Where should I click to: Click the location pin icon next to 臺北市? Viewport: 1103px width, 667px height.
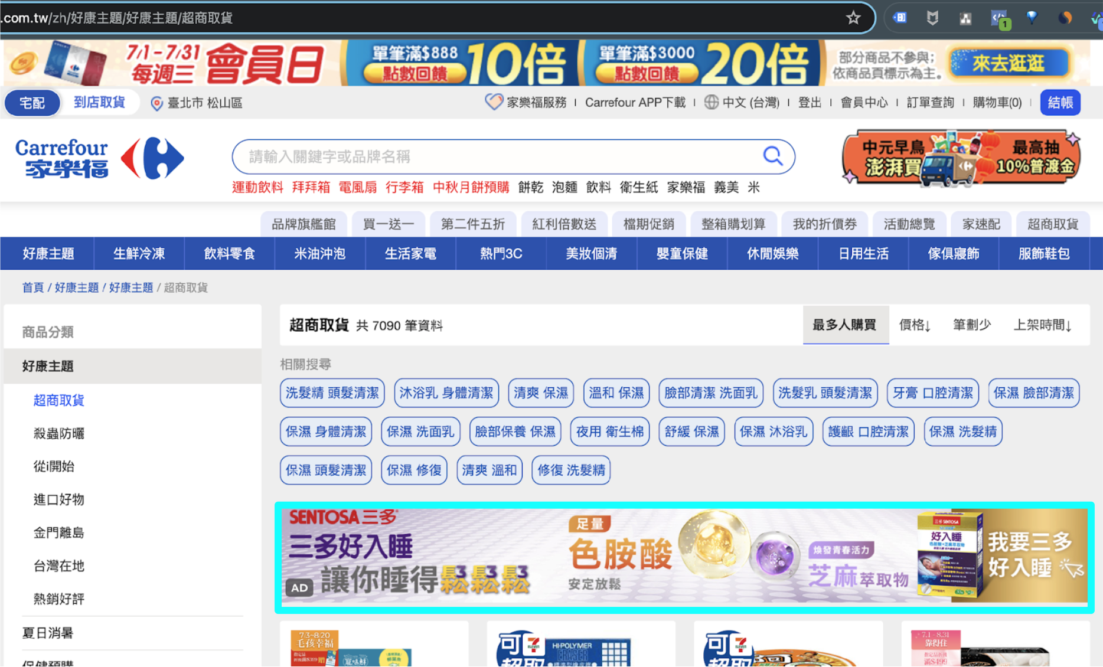(156, 103)
